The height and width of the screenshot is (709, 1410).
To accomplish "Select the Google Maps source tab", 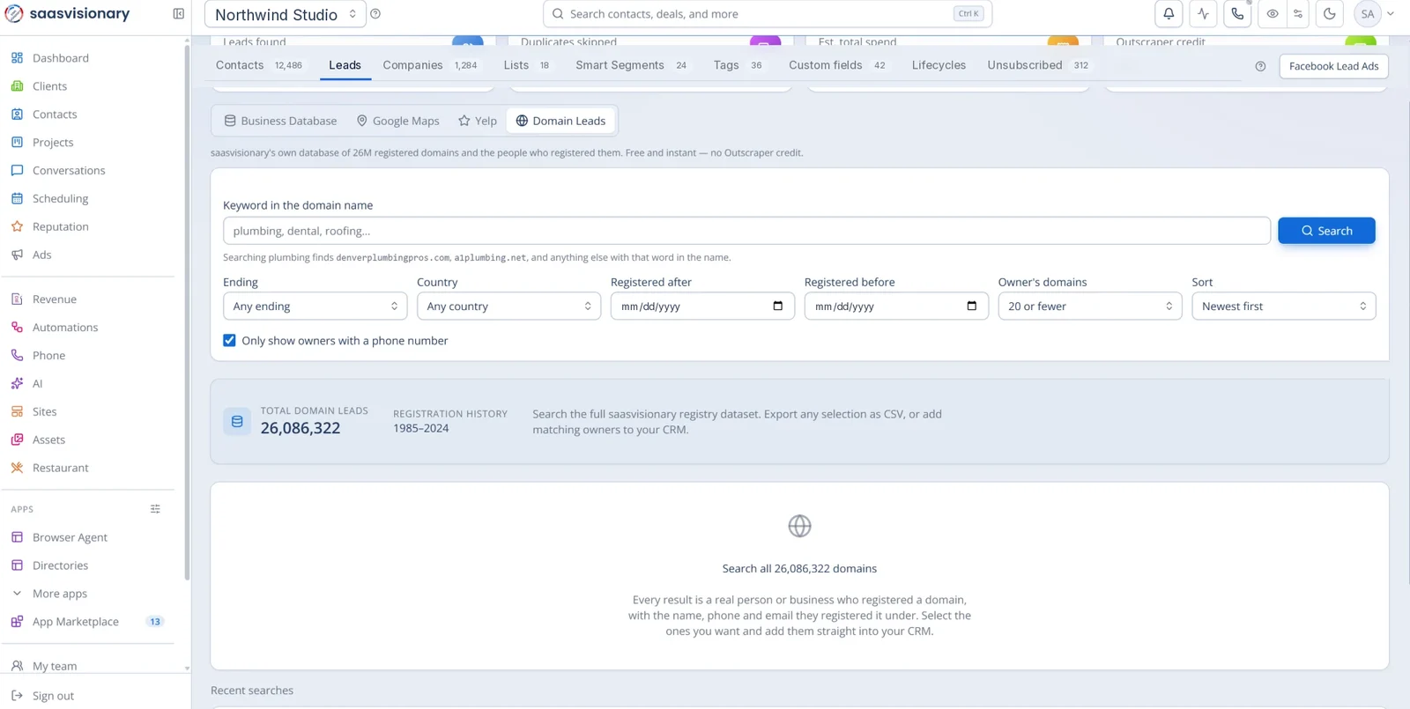I will [x=397, y=121].
